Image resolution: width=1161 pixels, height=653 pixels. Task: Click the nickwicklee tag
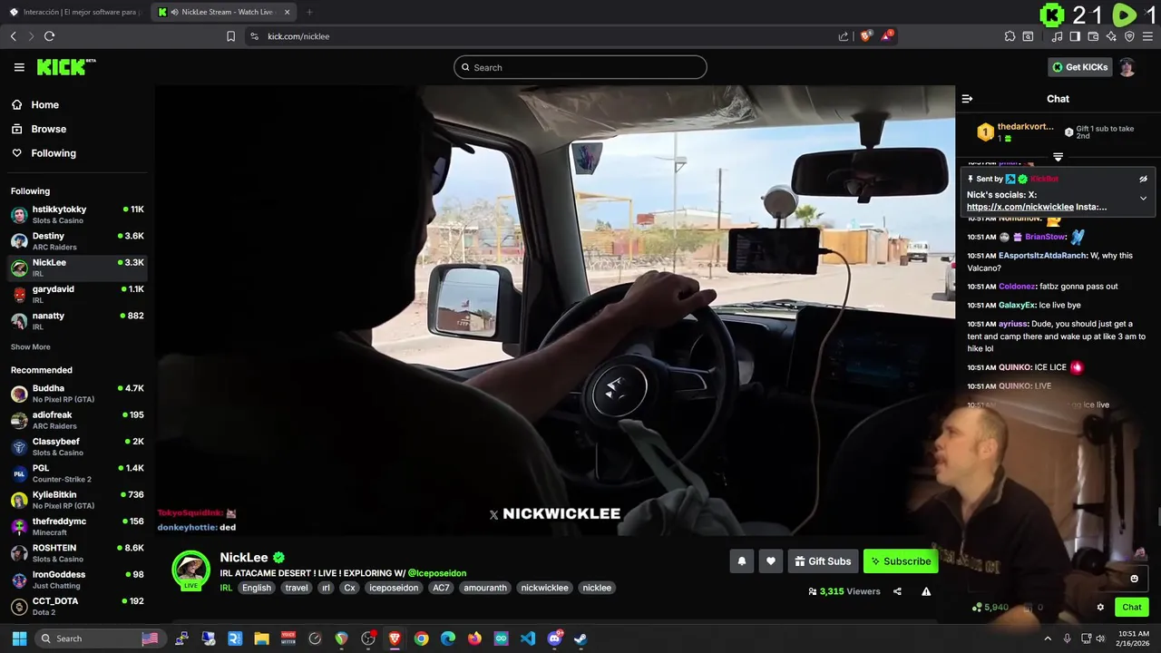tap(544, 588)
